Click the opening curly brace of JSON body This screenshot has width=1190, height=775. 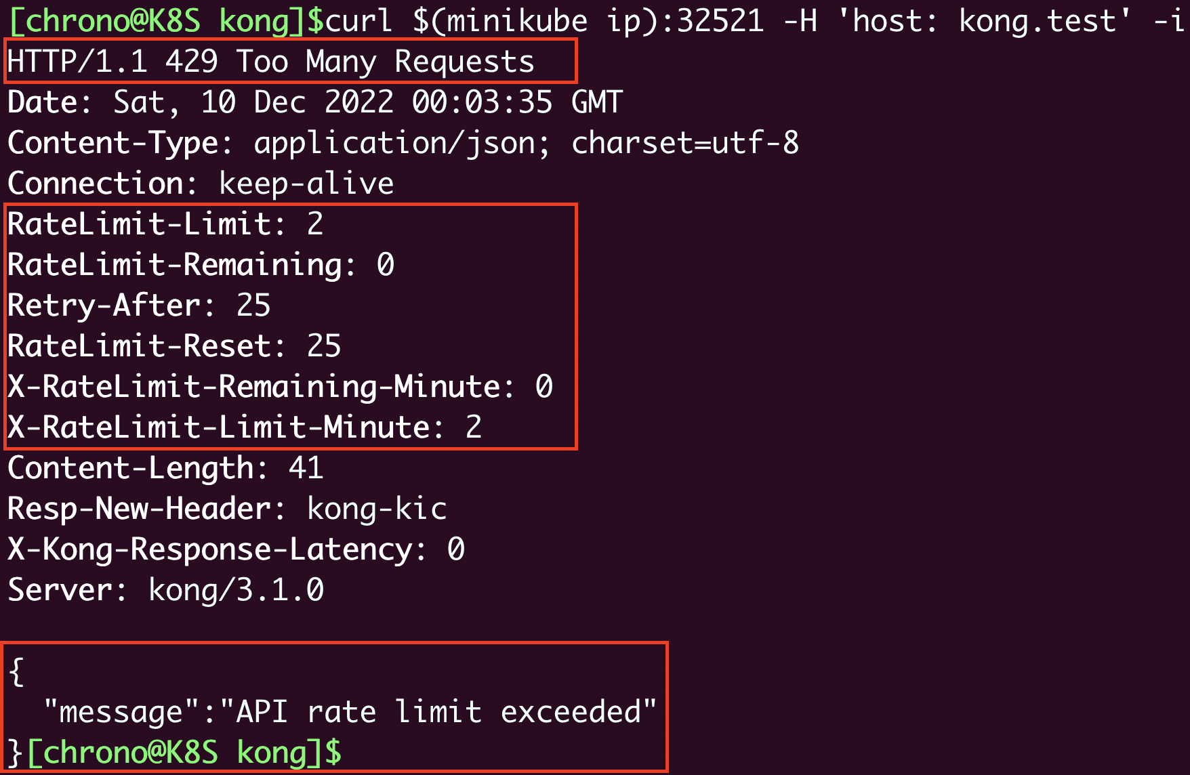[16, 672]
